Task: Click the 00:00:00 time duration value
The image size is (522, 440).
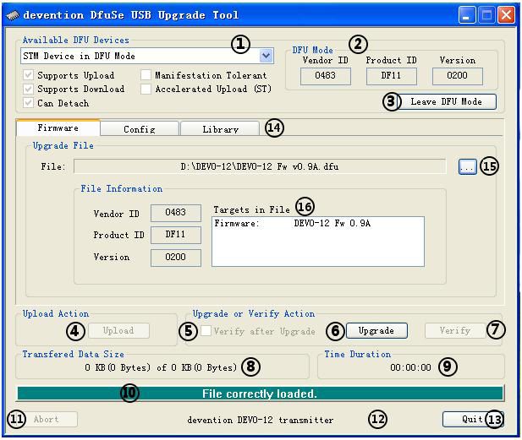Action: point(410,367)
